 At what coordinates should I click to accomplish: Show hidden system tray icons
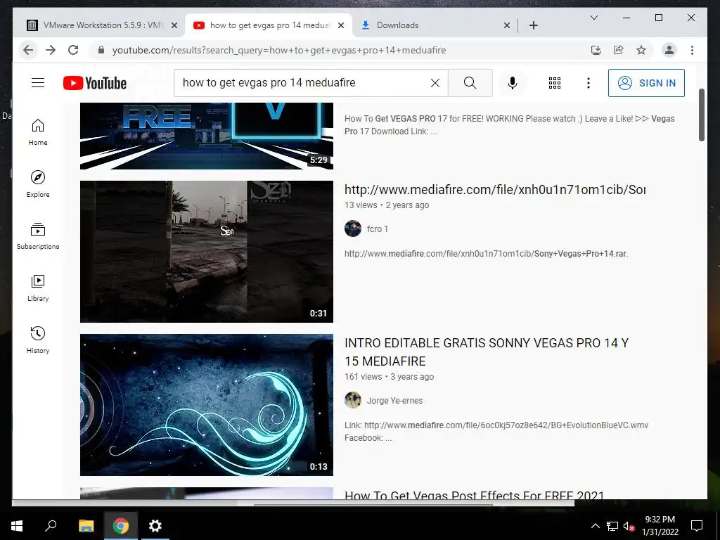pos(595,526)
